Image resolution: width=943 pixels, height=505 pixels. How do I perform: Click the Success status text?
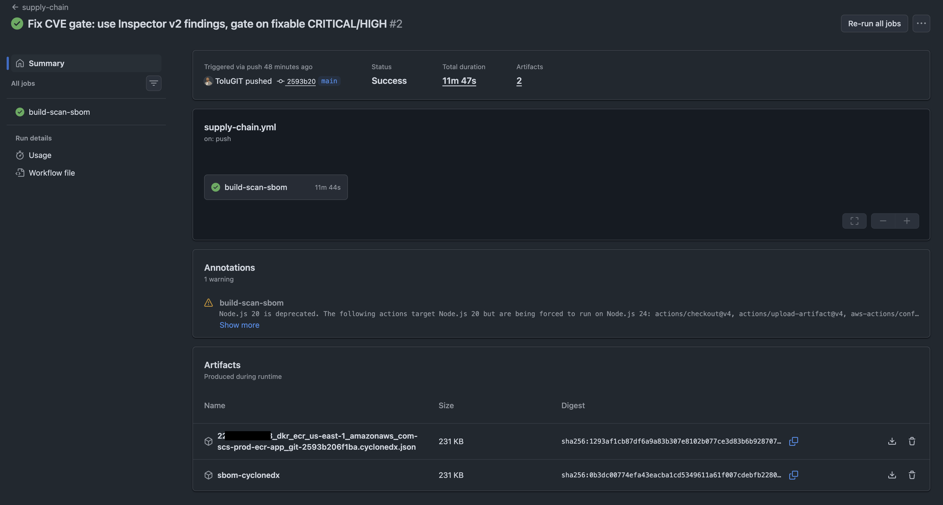[389, 80]
